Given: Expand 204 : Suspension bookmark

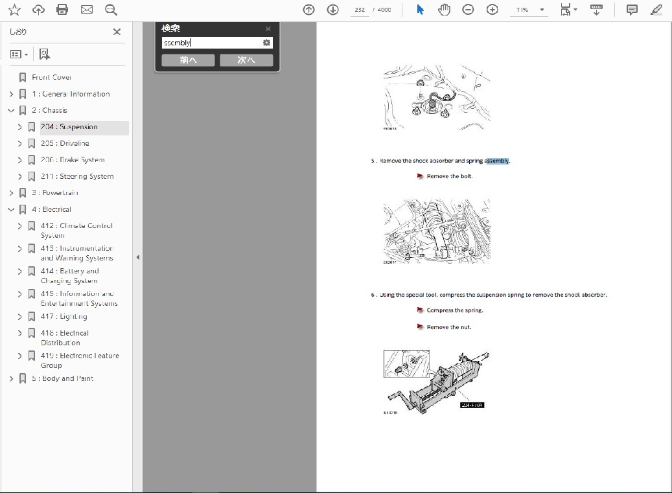Looking at the screenshot, I should click(x=19, y=127).
